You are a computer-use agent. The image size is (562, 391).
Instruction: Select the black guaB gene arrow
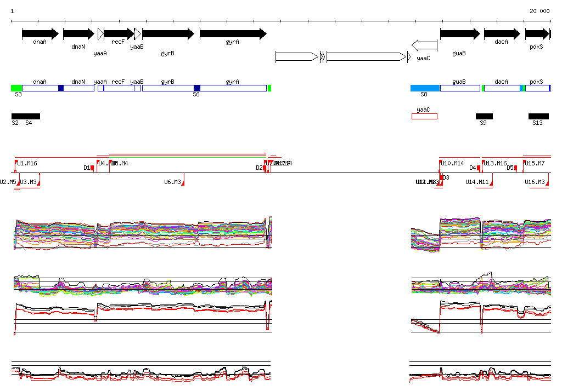point(460,34)
